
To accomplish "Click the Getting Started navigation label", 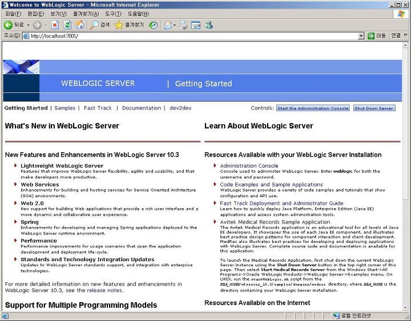I will (26, 108).
